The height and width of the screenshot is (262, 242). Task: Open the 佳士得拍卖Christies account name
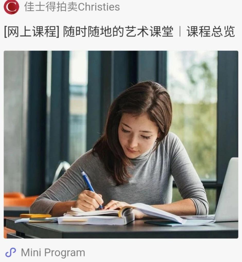click(72, 7)
